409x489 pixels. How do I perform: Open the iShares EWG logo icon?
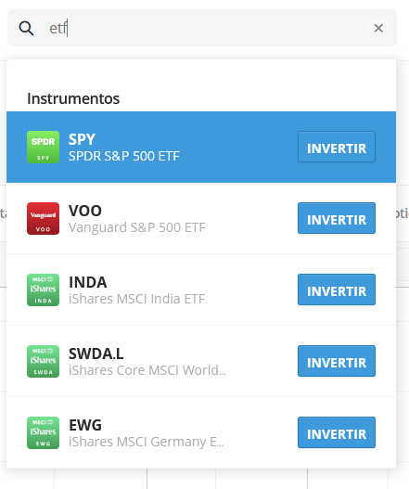coord(43,432)
